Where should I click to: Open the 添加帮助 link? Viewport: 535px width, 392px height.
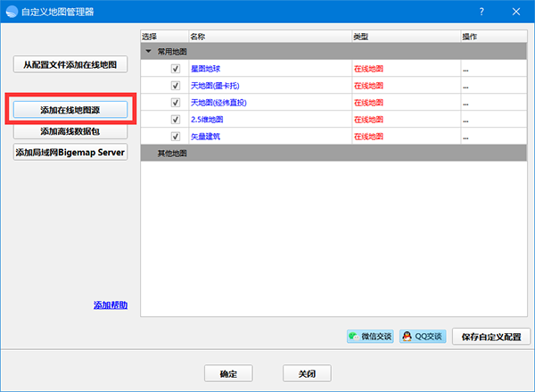pyautogui.click(x=110, y=305)
